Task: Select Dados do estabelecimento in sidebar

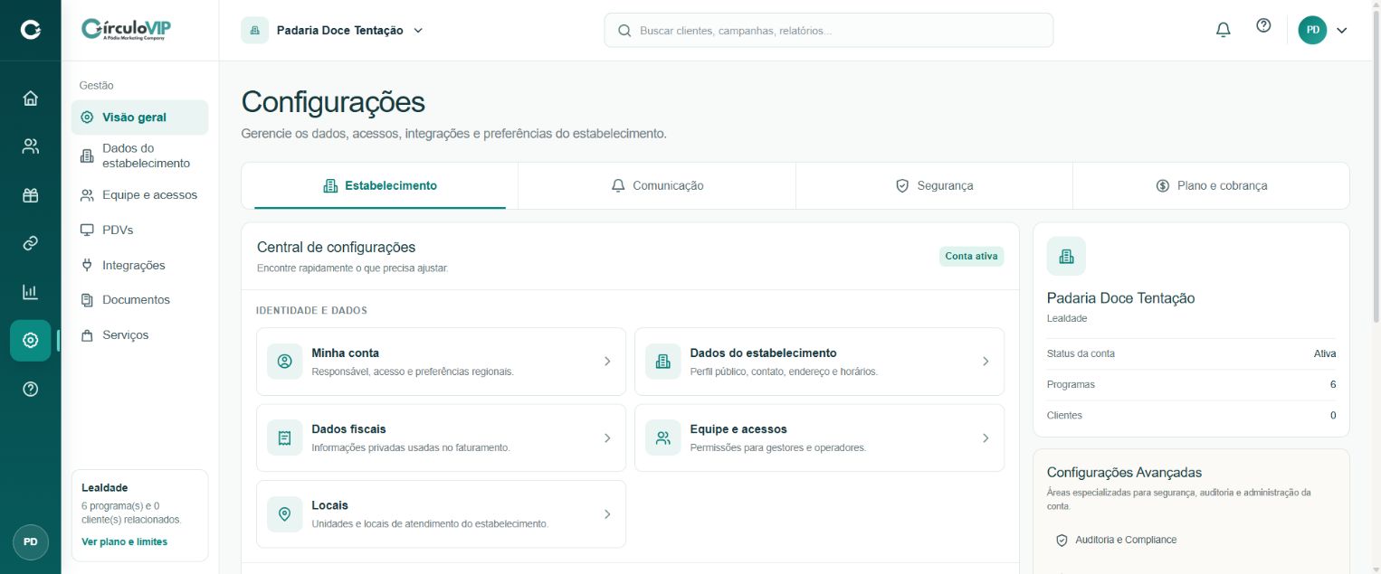Action: 139,155
